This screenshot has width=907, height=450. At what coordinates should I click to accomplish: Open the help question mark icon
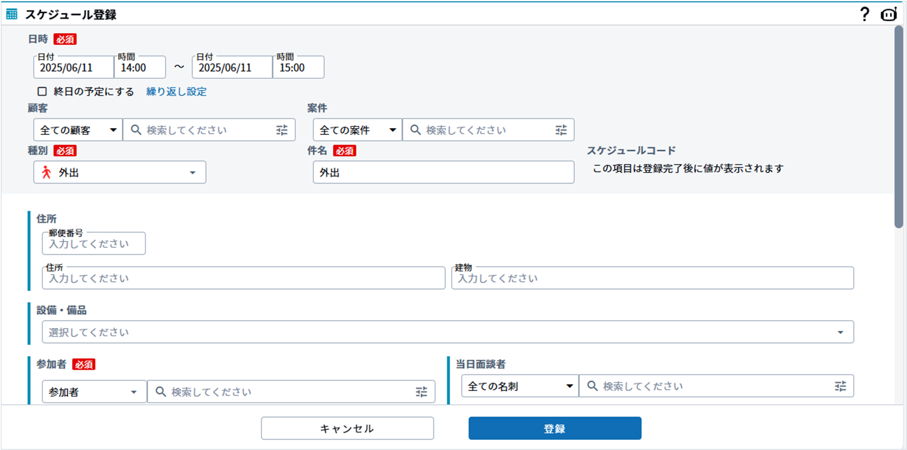click(x=865, y=14)
